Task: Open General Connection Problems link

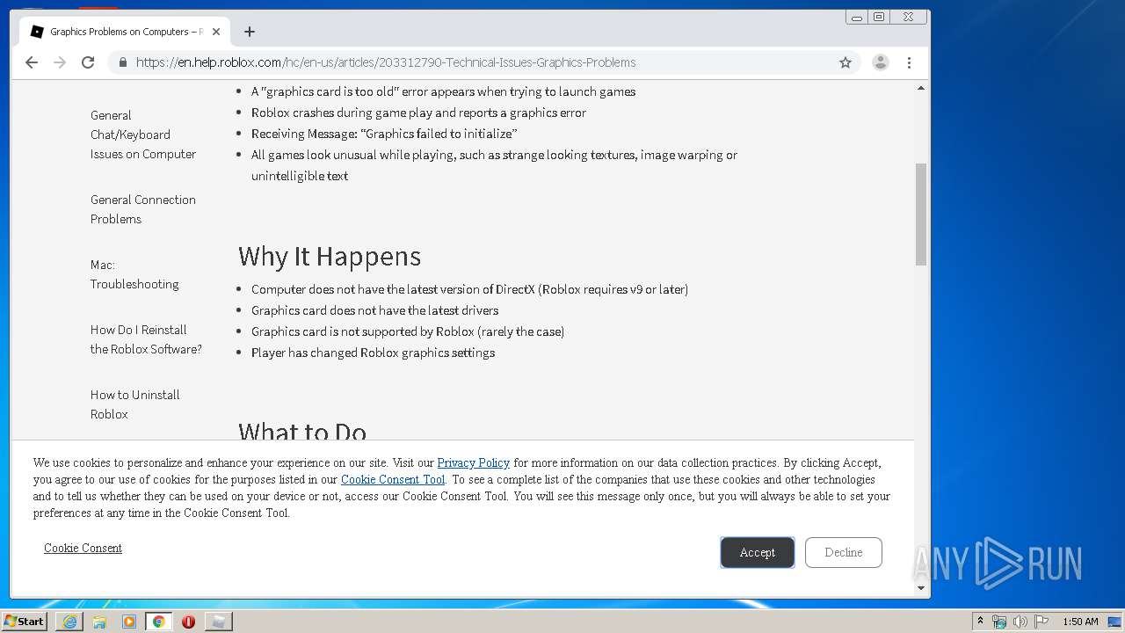Action: [143, 209]
